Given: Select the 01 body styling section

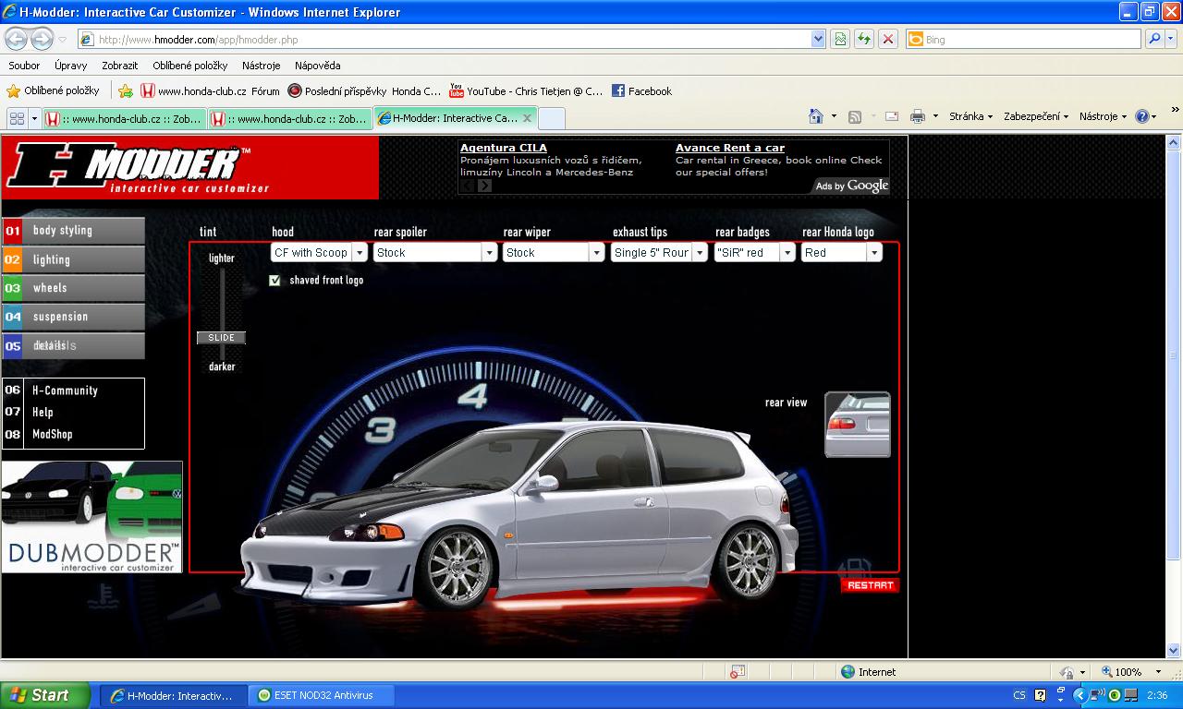Looking at the screenshot, I should pos(74,231).
